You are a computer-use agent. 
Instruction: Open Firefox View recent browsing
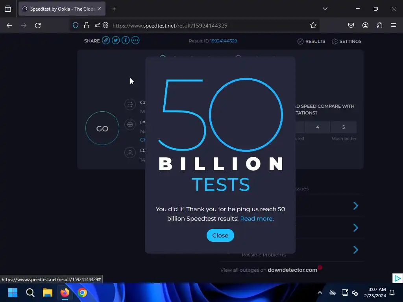click(8, 9)
